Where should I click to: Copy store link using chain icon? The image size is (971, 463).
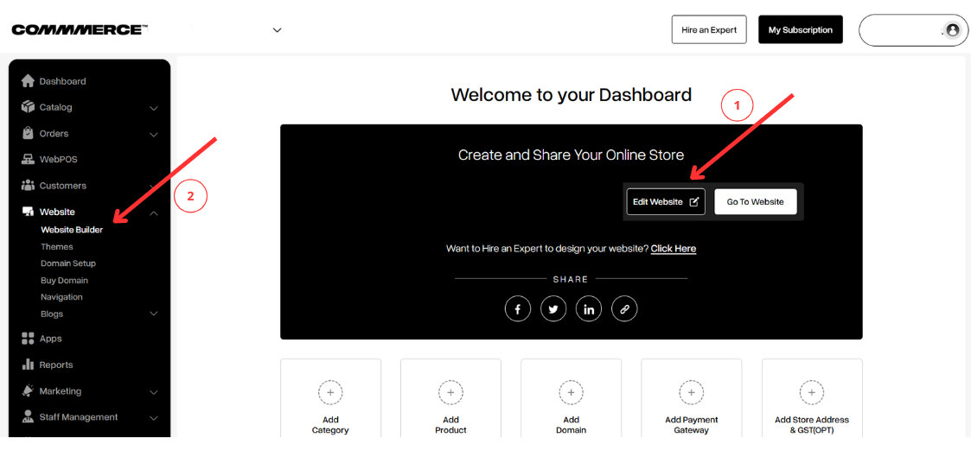click(x=624, y=308)
